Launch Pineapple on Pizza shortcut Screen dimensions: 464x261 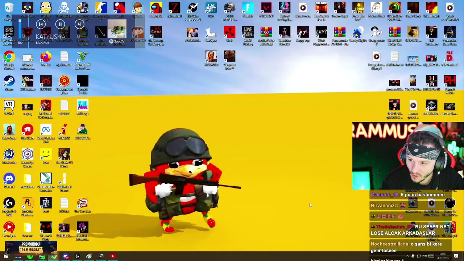[x=64, y=85]
